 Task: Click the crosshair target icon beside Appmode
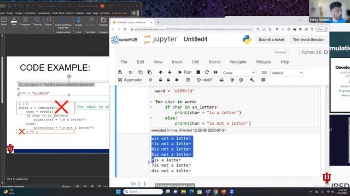[150, 80]
